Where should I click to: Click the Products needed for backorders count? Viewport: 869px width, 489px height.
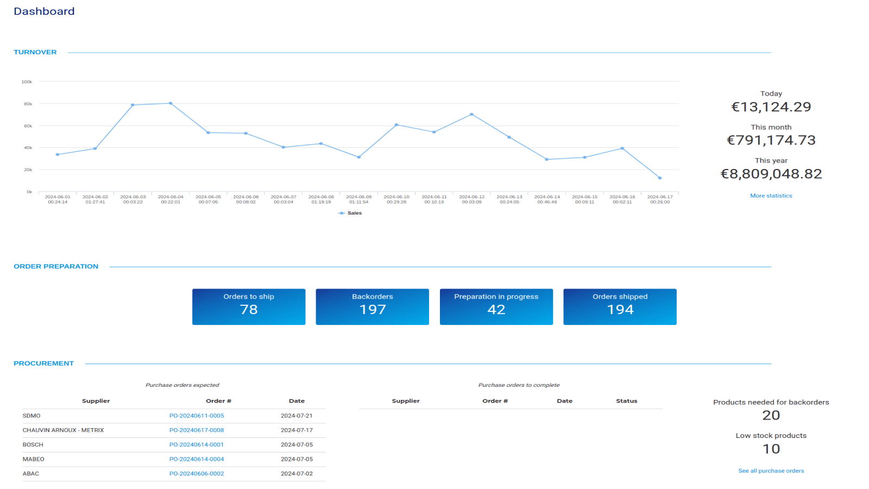point(771,415)
